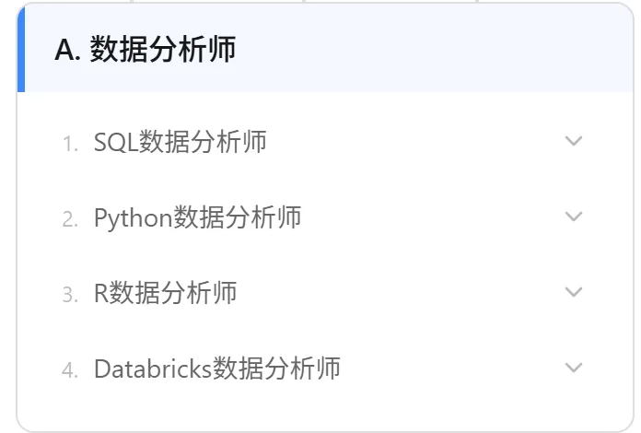Click number 2. before Python数据分析师
The height and width of the screenshot is (433, 641).
[70, 219]
